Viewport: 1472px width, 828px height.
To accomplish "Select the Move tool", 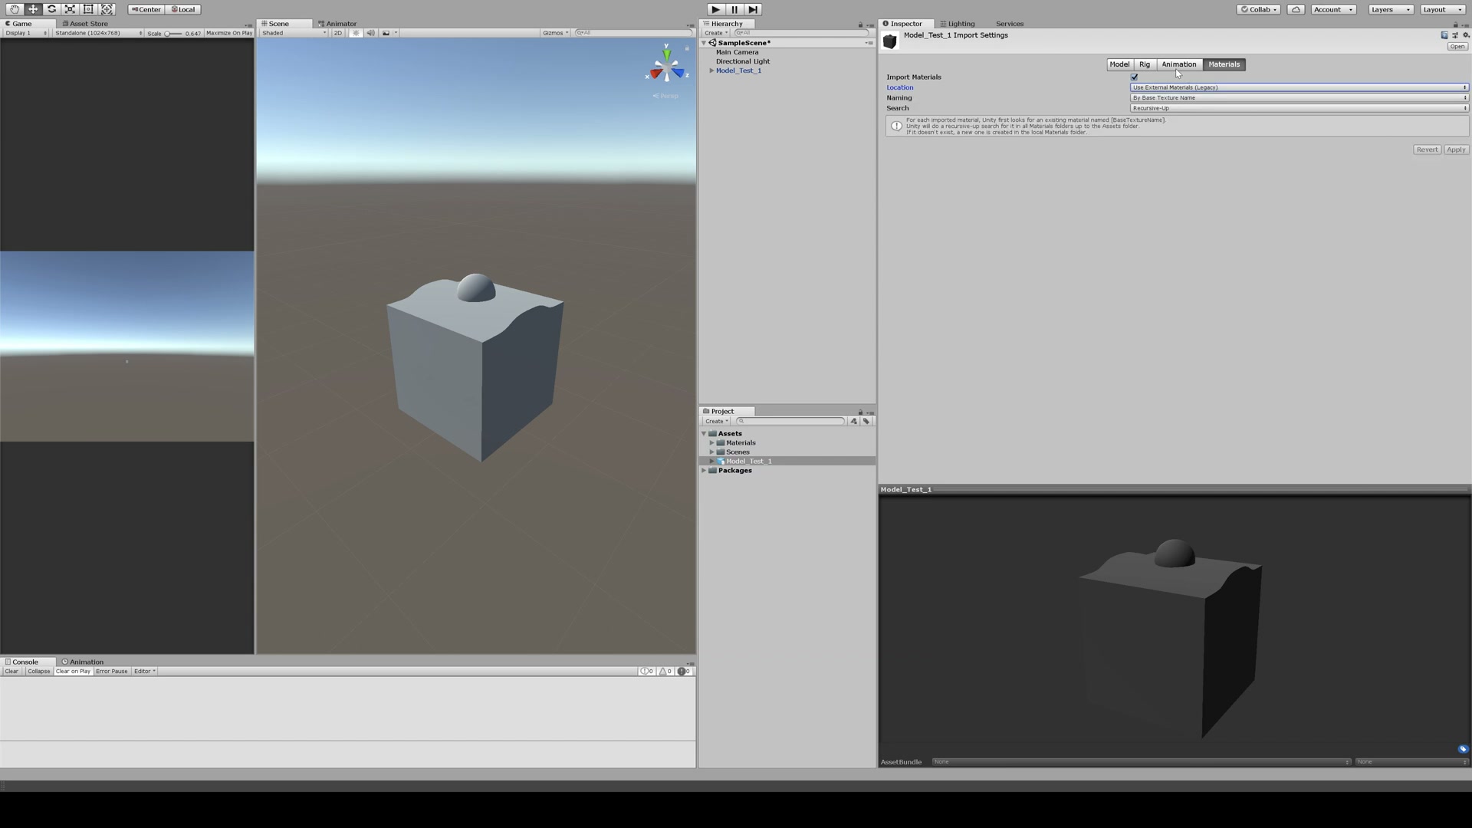I will pos(33,9).
